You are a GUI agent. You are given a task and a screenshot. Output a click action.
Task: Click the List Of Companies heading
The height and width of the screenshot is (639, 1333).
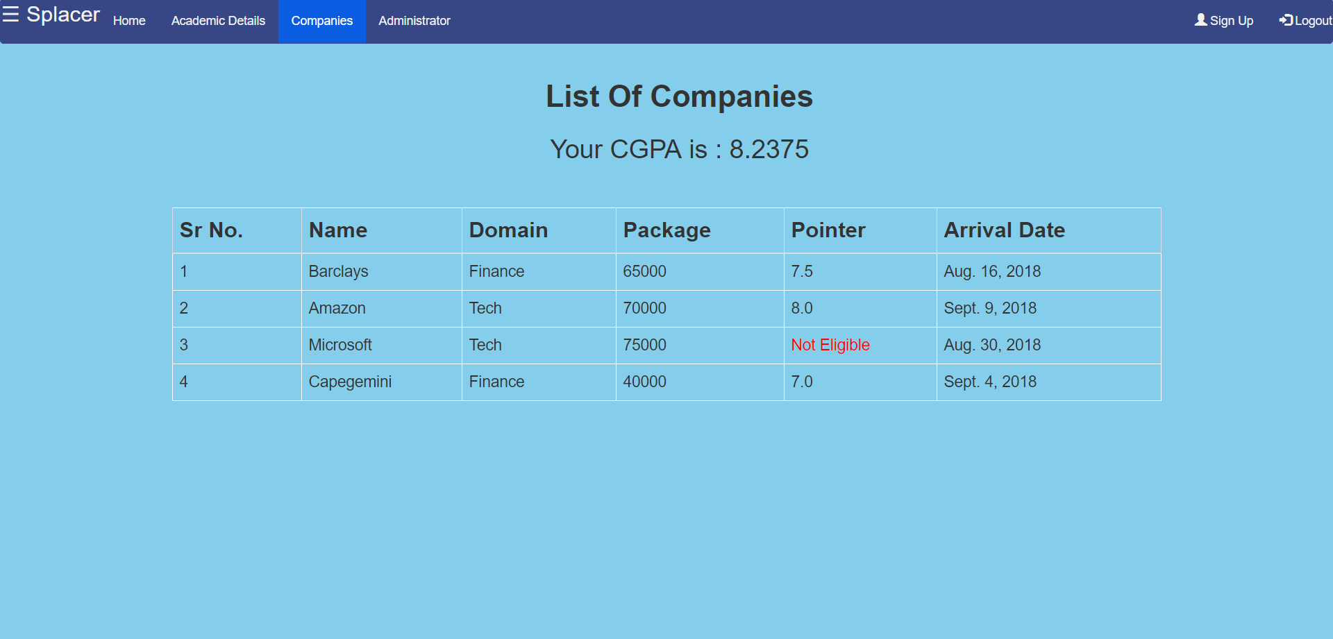[679, 96]
